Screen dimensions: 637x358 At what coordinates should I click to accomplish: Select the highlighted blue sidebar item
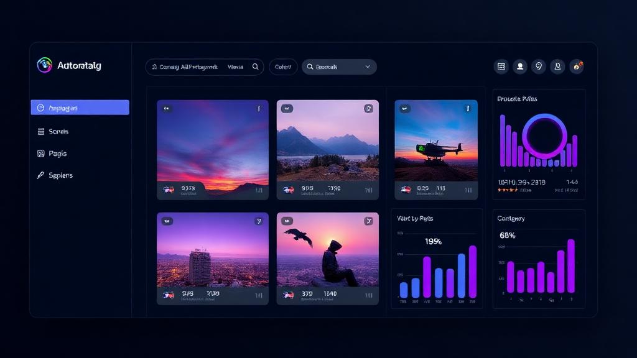coord(80,108)
